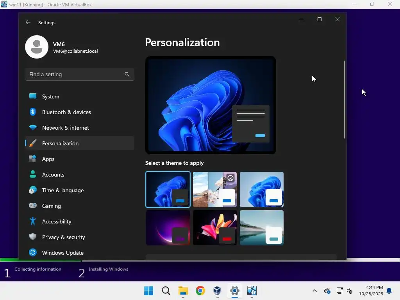Click the network display tray icon
Screen dimensions: 400x300
(x=339, y=291)
